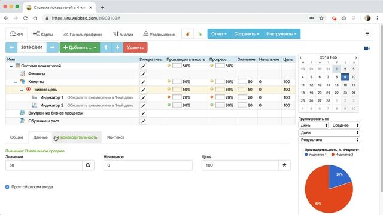Screen dimensions: 383x215
Task: Bookmark page with star icon
Action: pyautogui.click(x=321, y=18)
